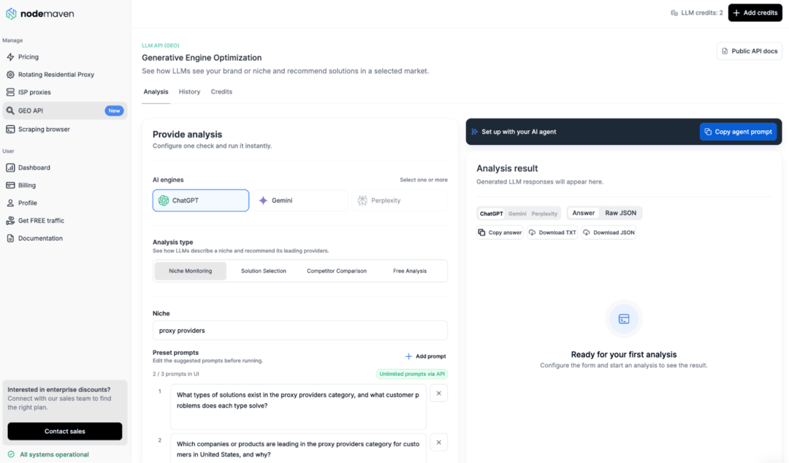Click the Public API docs document icon
The width and height of the screenshot is (789, 463).
(725, 51)
